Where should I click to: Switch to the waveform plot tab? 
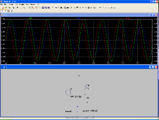click(x=10, y=11)
